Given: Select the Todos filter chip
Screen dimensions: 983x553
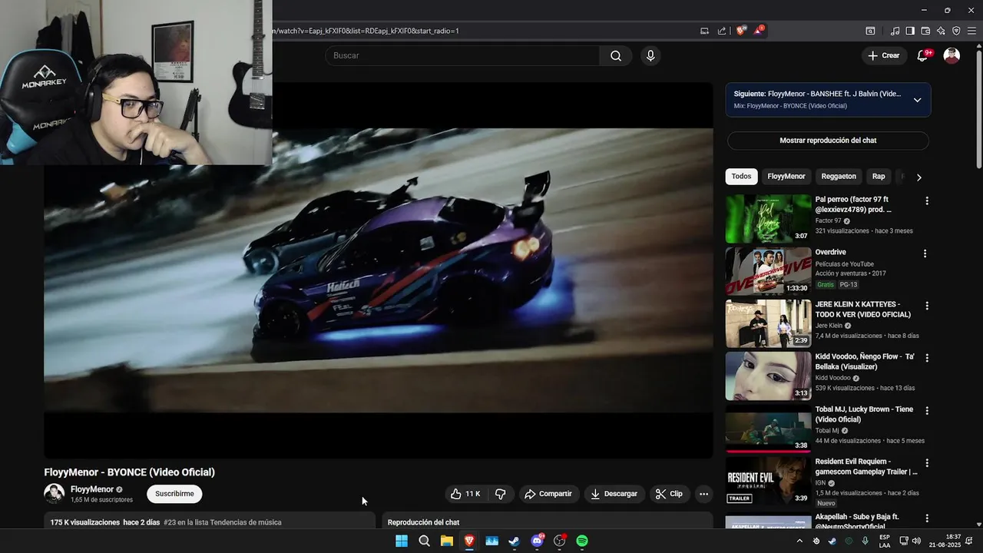Looking at the screenshot, I should point(741,177).
